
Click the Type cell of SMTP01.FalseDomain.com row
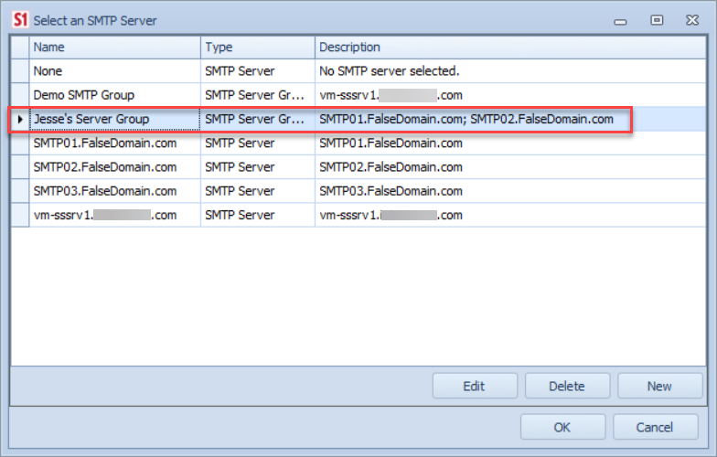(258, 143)
